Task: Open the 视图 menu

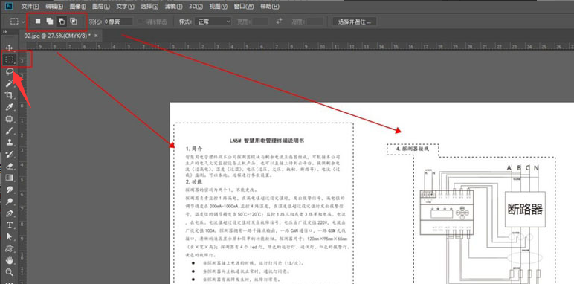Action: (x=218, y=7)
